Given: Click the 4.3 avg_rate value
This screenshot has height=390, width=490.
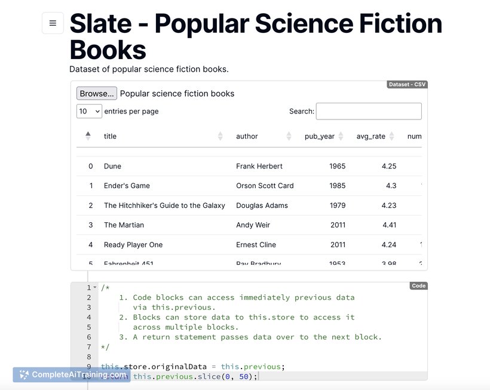Looking at the screenshot, I should (x=391, y=186).
